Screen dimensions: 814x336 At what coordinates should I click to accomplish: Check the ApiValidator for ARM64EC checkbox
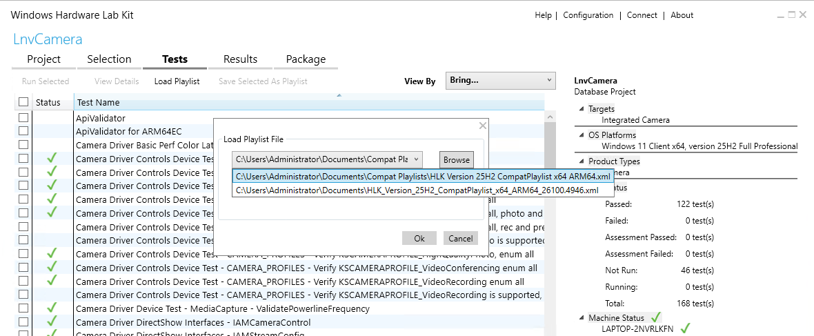(23, 131)
